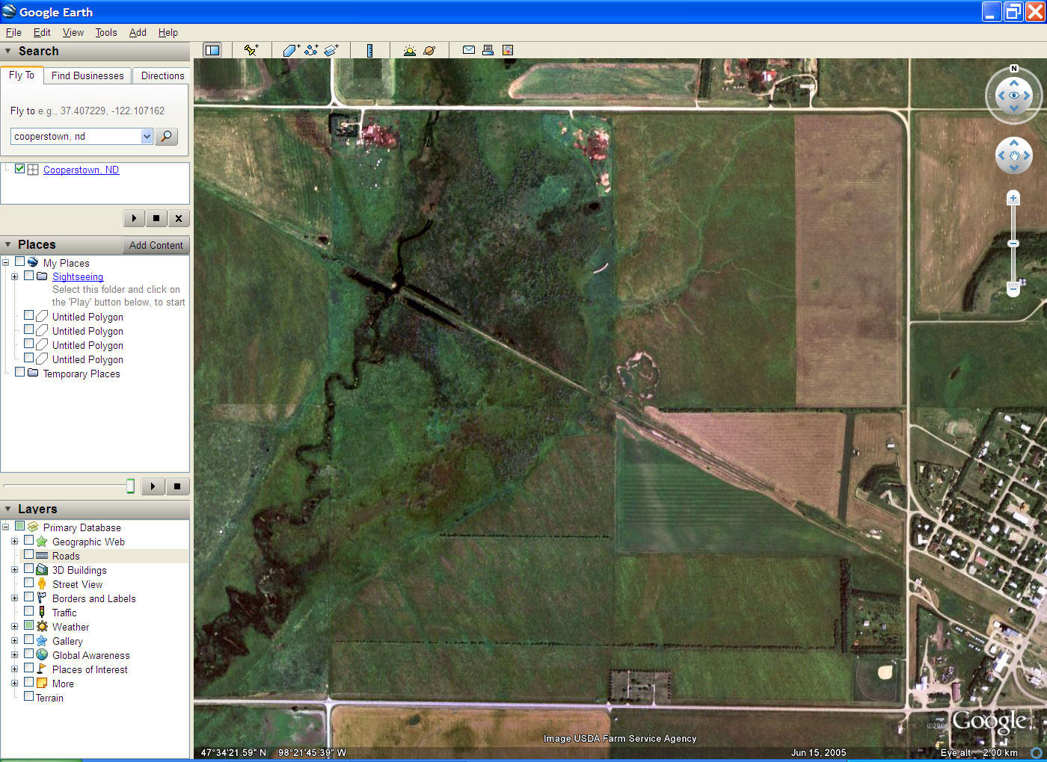
Task: Switch to Sky view planet icon
Action: [x=429, y=50]
